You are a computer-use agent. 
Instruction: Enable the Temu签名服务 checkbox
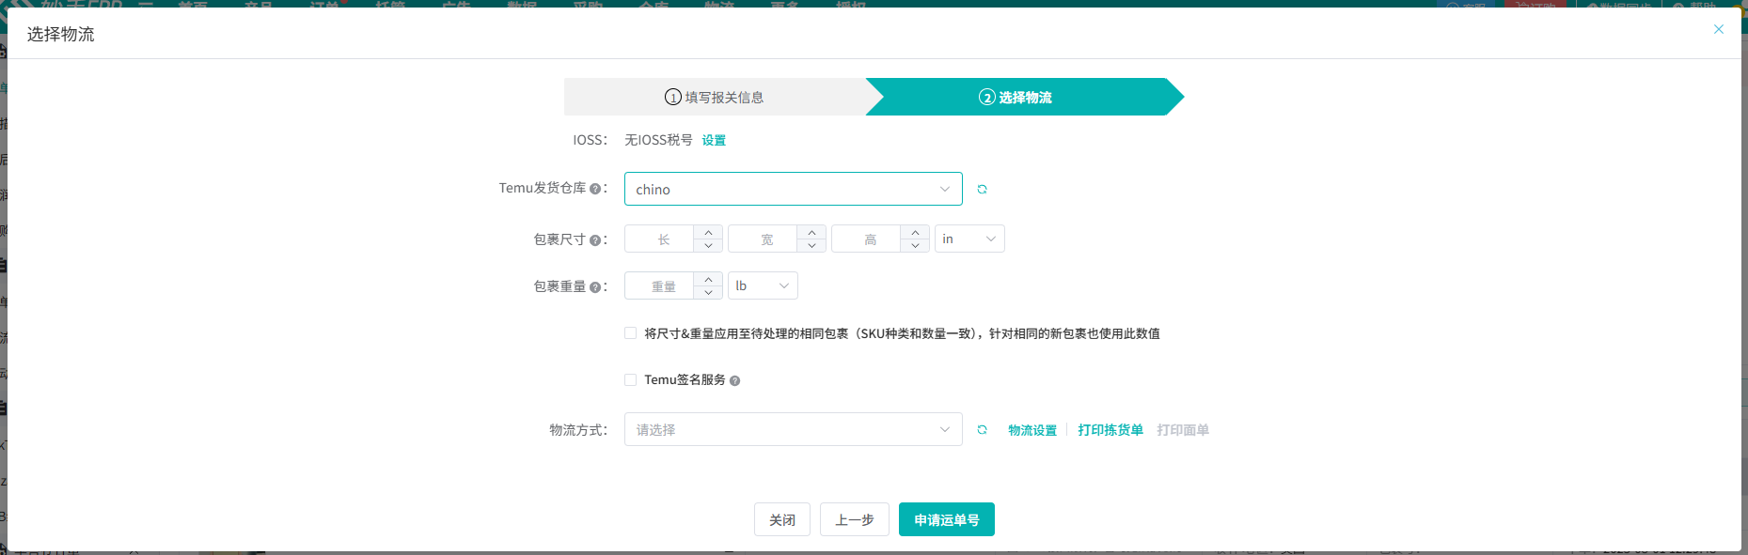tap(630, 380)
